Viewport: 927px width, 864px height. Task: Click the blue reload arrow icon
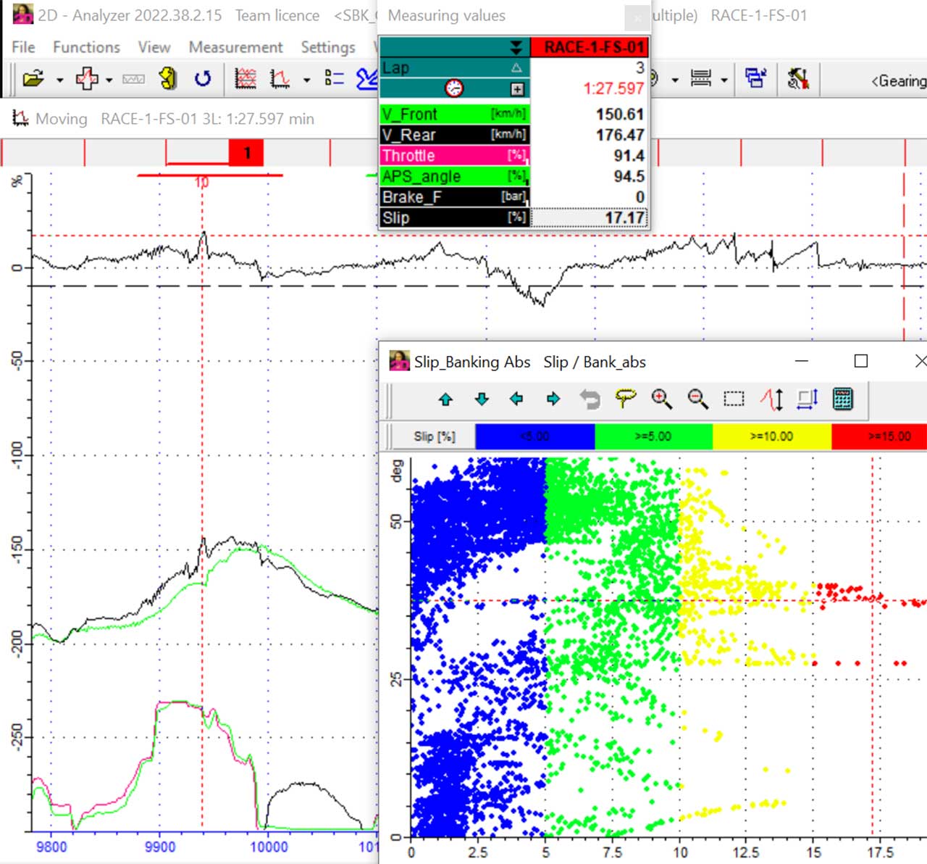(203, 78)
